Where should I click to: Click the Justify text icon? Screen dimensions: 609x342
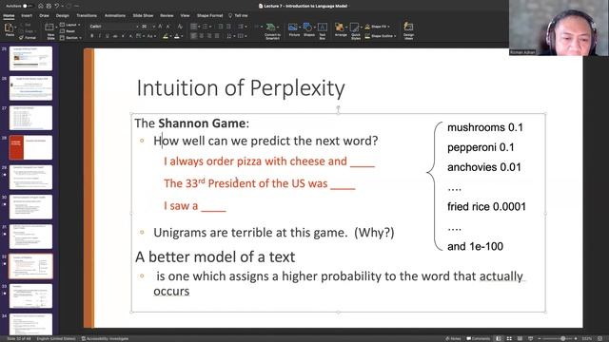coord(217,36)
